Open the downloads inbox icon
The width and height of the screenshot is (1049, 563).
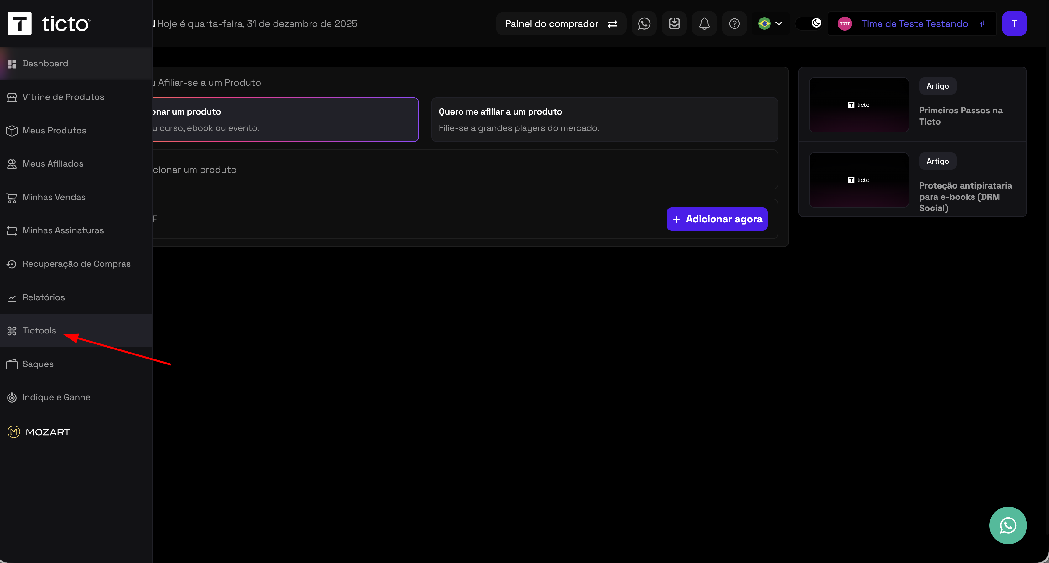[674, 23]
